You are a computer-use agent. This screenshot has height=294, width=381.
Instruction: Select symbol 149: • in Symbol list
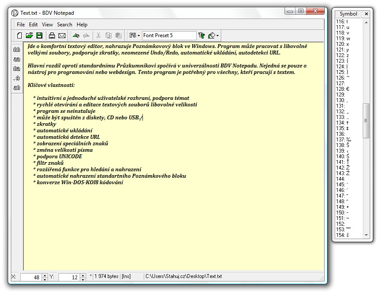point(342,207)
